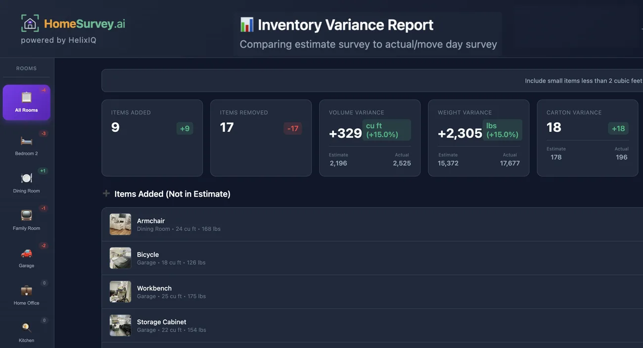Click the carton actual value 196

622,157
